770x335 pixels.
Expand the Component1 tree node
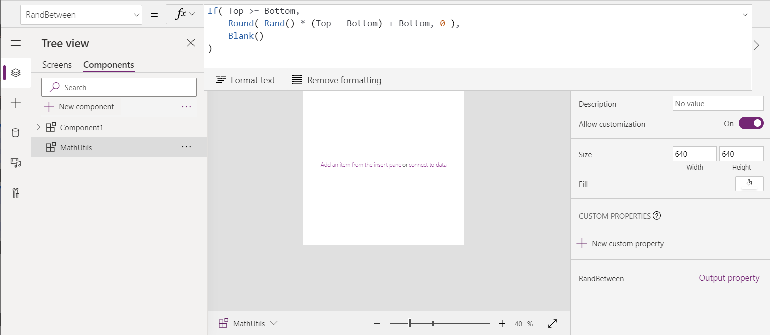coord(39,127)
